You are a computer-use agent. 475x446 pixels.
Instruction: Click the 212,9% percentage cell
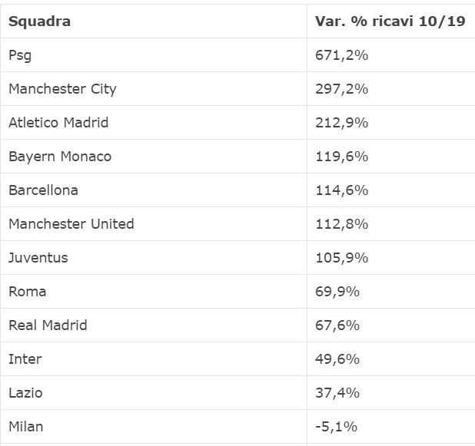point(341,123)
